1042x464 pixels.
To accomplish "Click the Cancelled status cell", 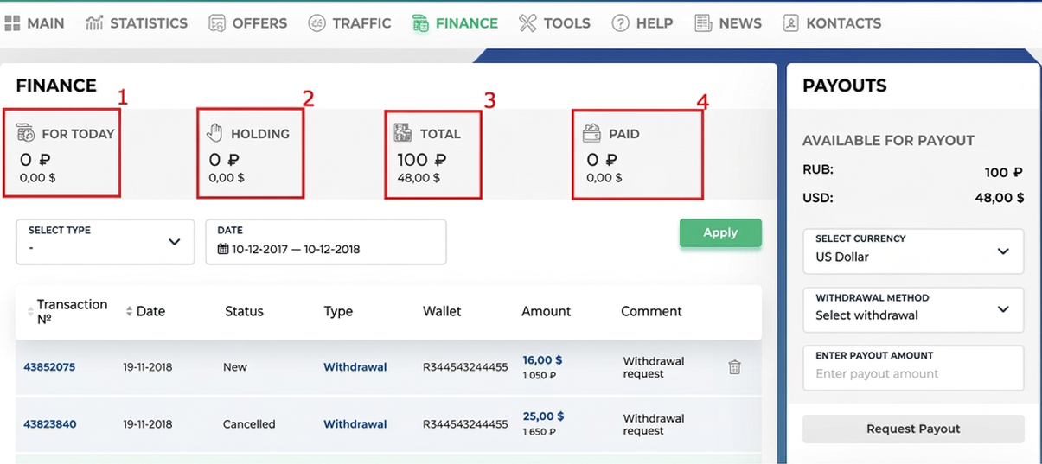I will coord(249,424).
